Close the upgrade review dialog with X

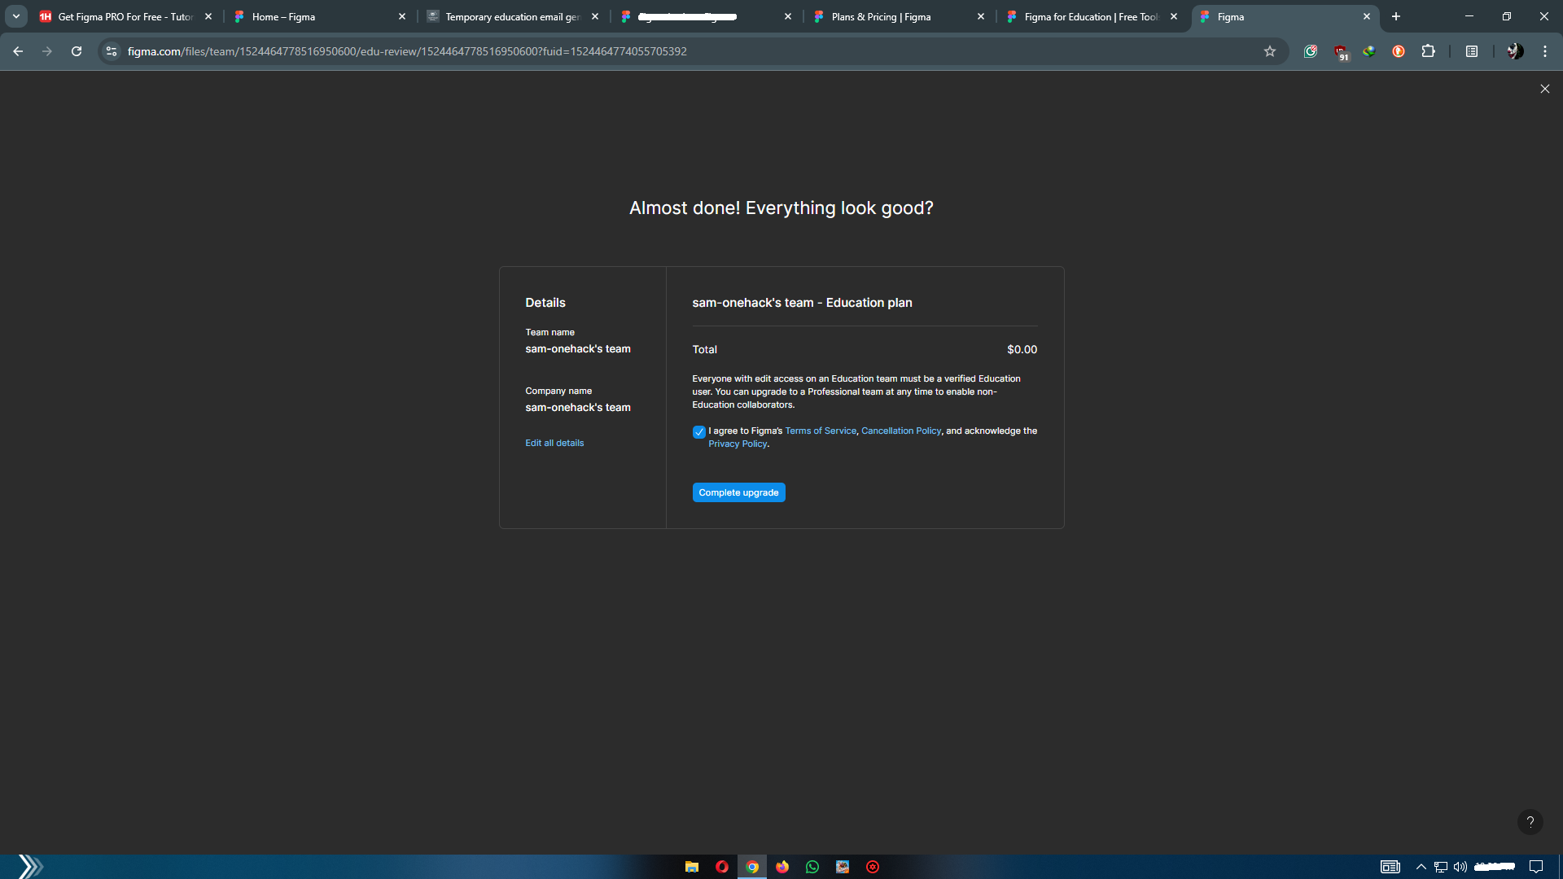[1545, 89]
